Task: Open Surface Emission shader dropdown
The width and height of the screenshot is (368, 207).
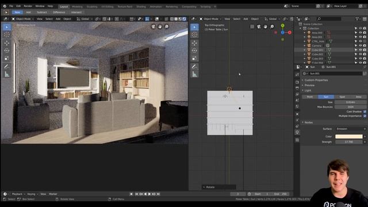Action: [x=351, y=129]
